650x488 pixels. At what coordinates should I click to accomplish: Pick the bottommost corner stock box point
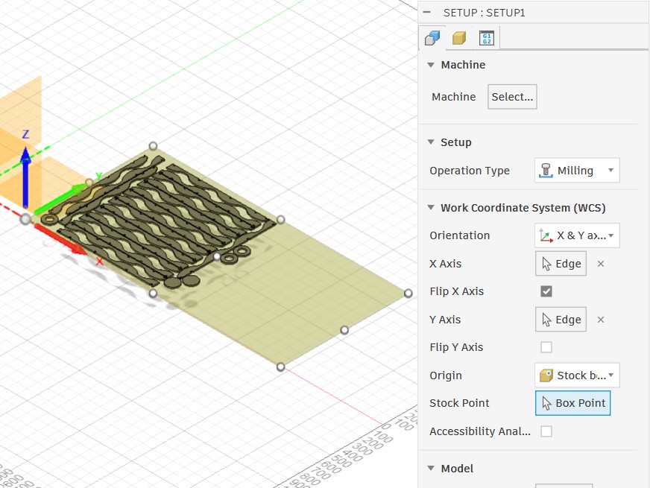click(280, 367)
